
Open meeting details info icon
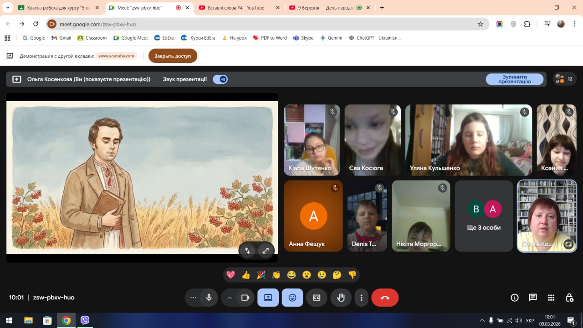click(515, 297)
